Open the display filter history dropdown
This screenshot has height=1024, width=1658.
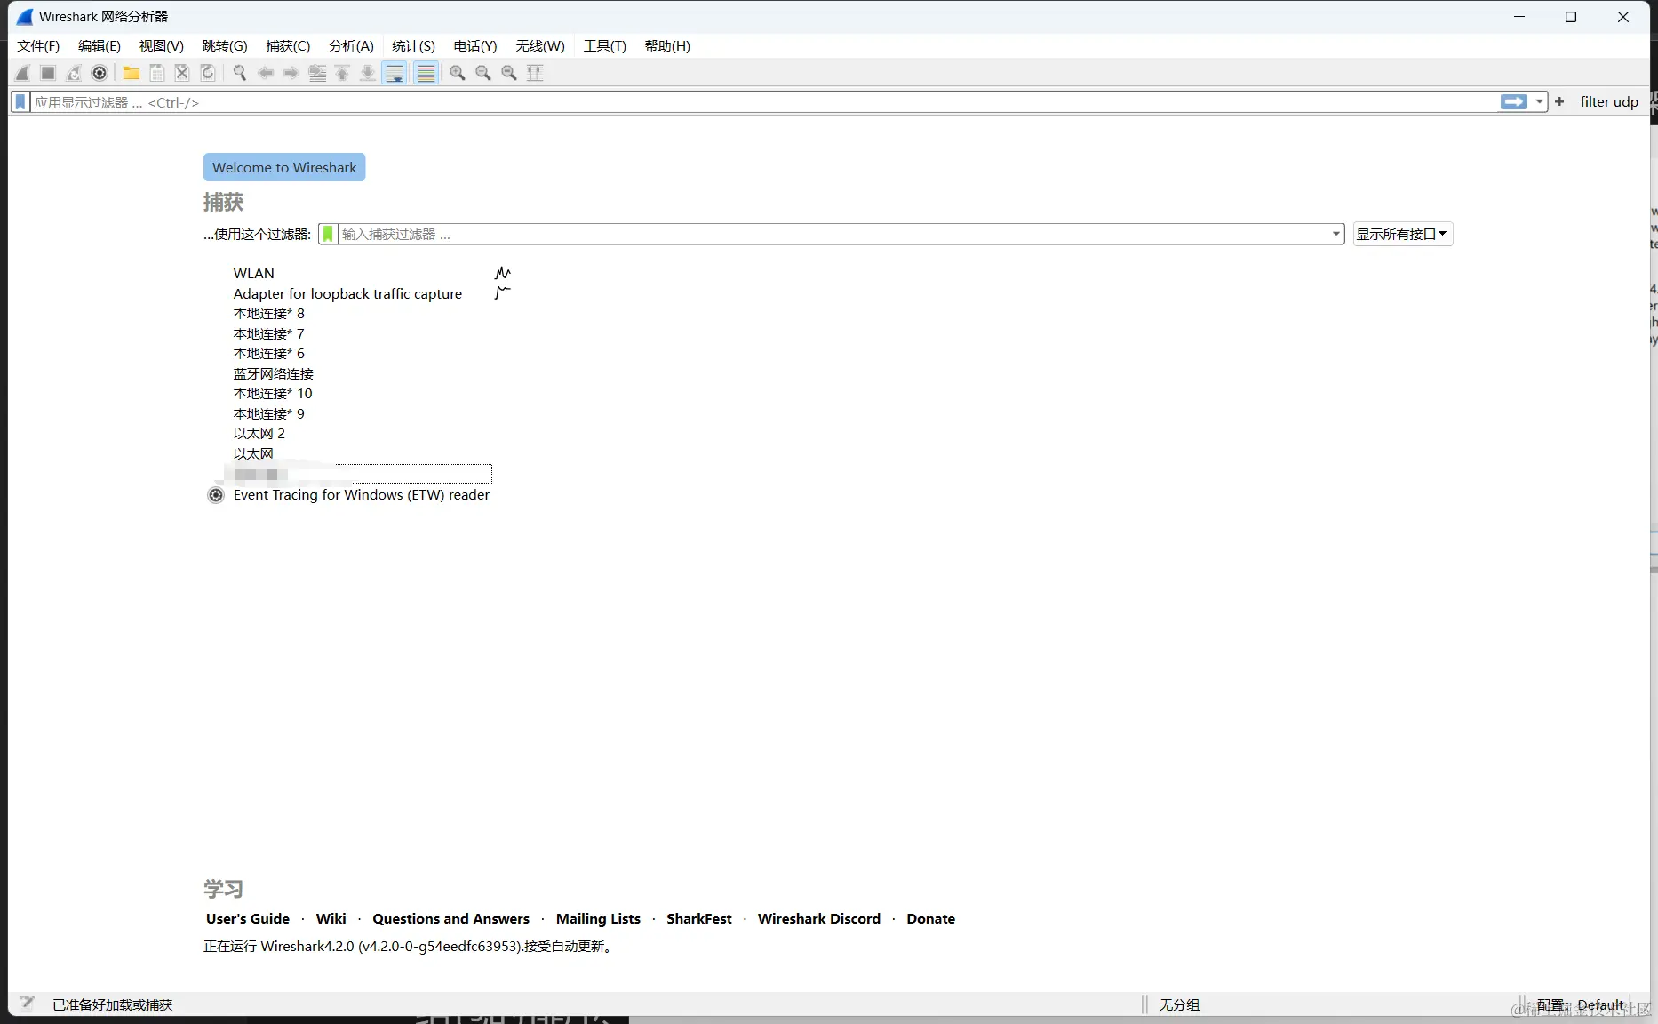pyautogui.click(x=1540, y=102)
